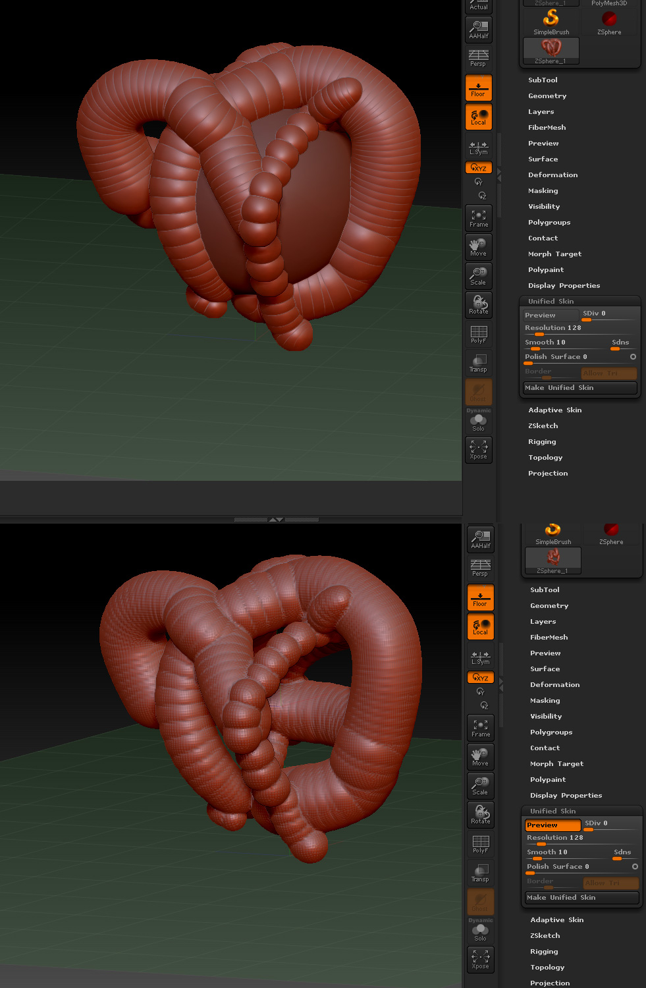Image resolution: width=646 pixels, height=988 pixels.
Task: Click Make Unified Skin in lower screenshot
Action: coord(582,898)
